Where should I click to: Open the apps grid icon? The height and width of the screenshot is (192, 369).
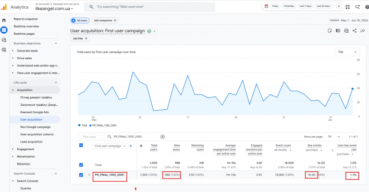tap(347, 7)
